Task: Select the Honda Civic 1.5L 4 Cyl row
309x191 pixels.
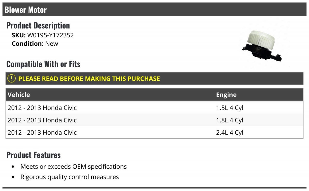Action: (x=154, y=108)
